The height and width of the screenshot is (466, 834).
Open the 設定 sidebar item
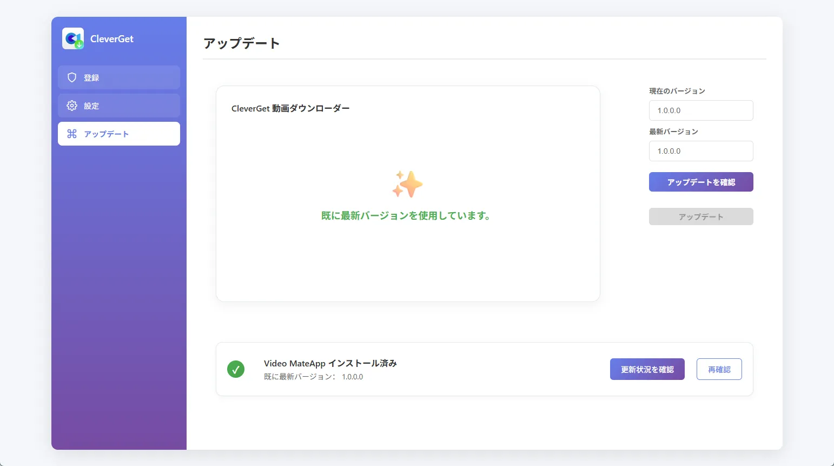[x=119, y=106]
